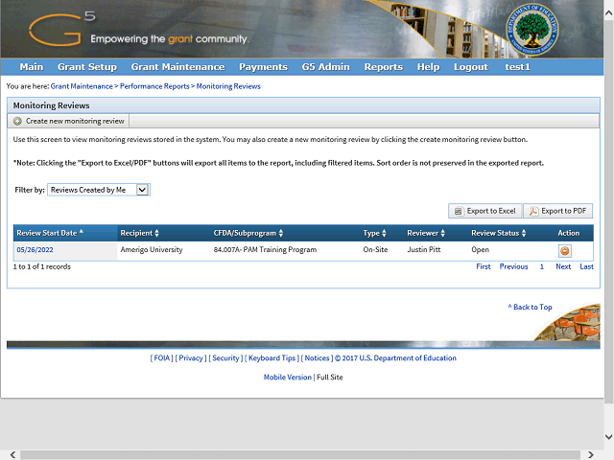
Task: Click the vertical scrollbar up arrow
Action: [x=609, y=12]
